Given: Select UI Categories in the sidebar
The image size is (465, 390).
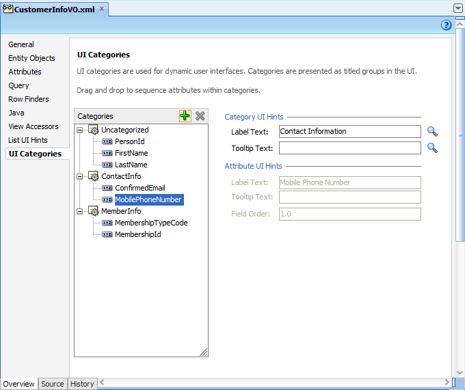Looking at the screenshot, I should pyautogui.click(x=36, y=154).
